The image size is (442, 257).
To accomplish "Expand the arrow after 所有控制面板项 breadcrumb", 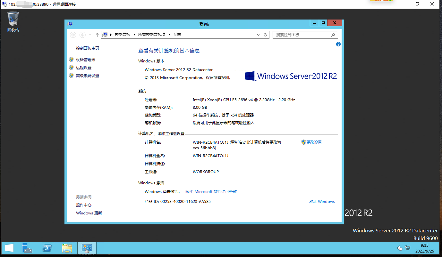I will click(170, 35).
